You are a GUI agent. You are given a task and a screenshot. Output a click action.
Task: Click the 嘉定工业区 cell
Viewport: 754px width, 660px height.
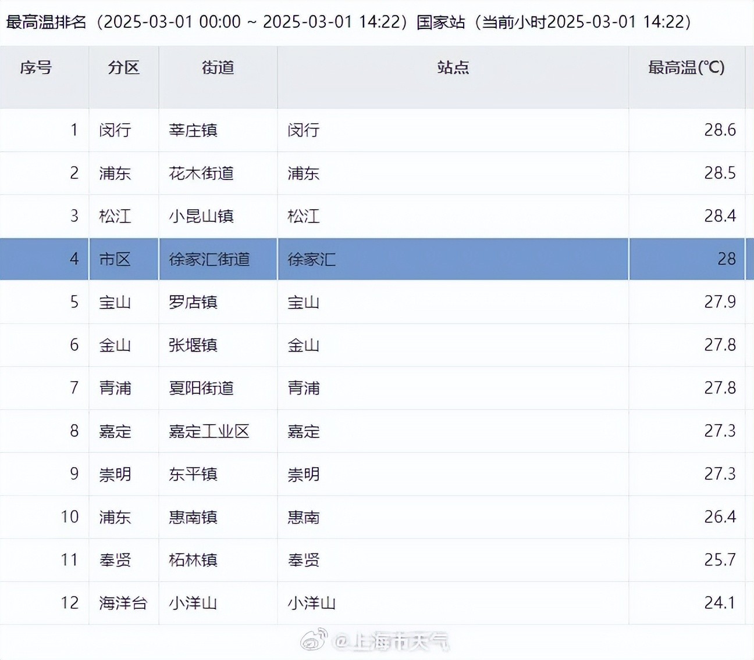209,431
